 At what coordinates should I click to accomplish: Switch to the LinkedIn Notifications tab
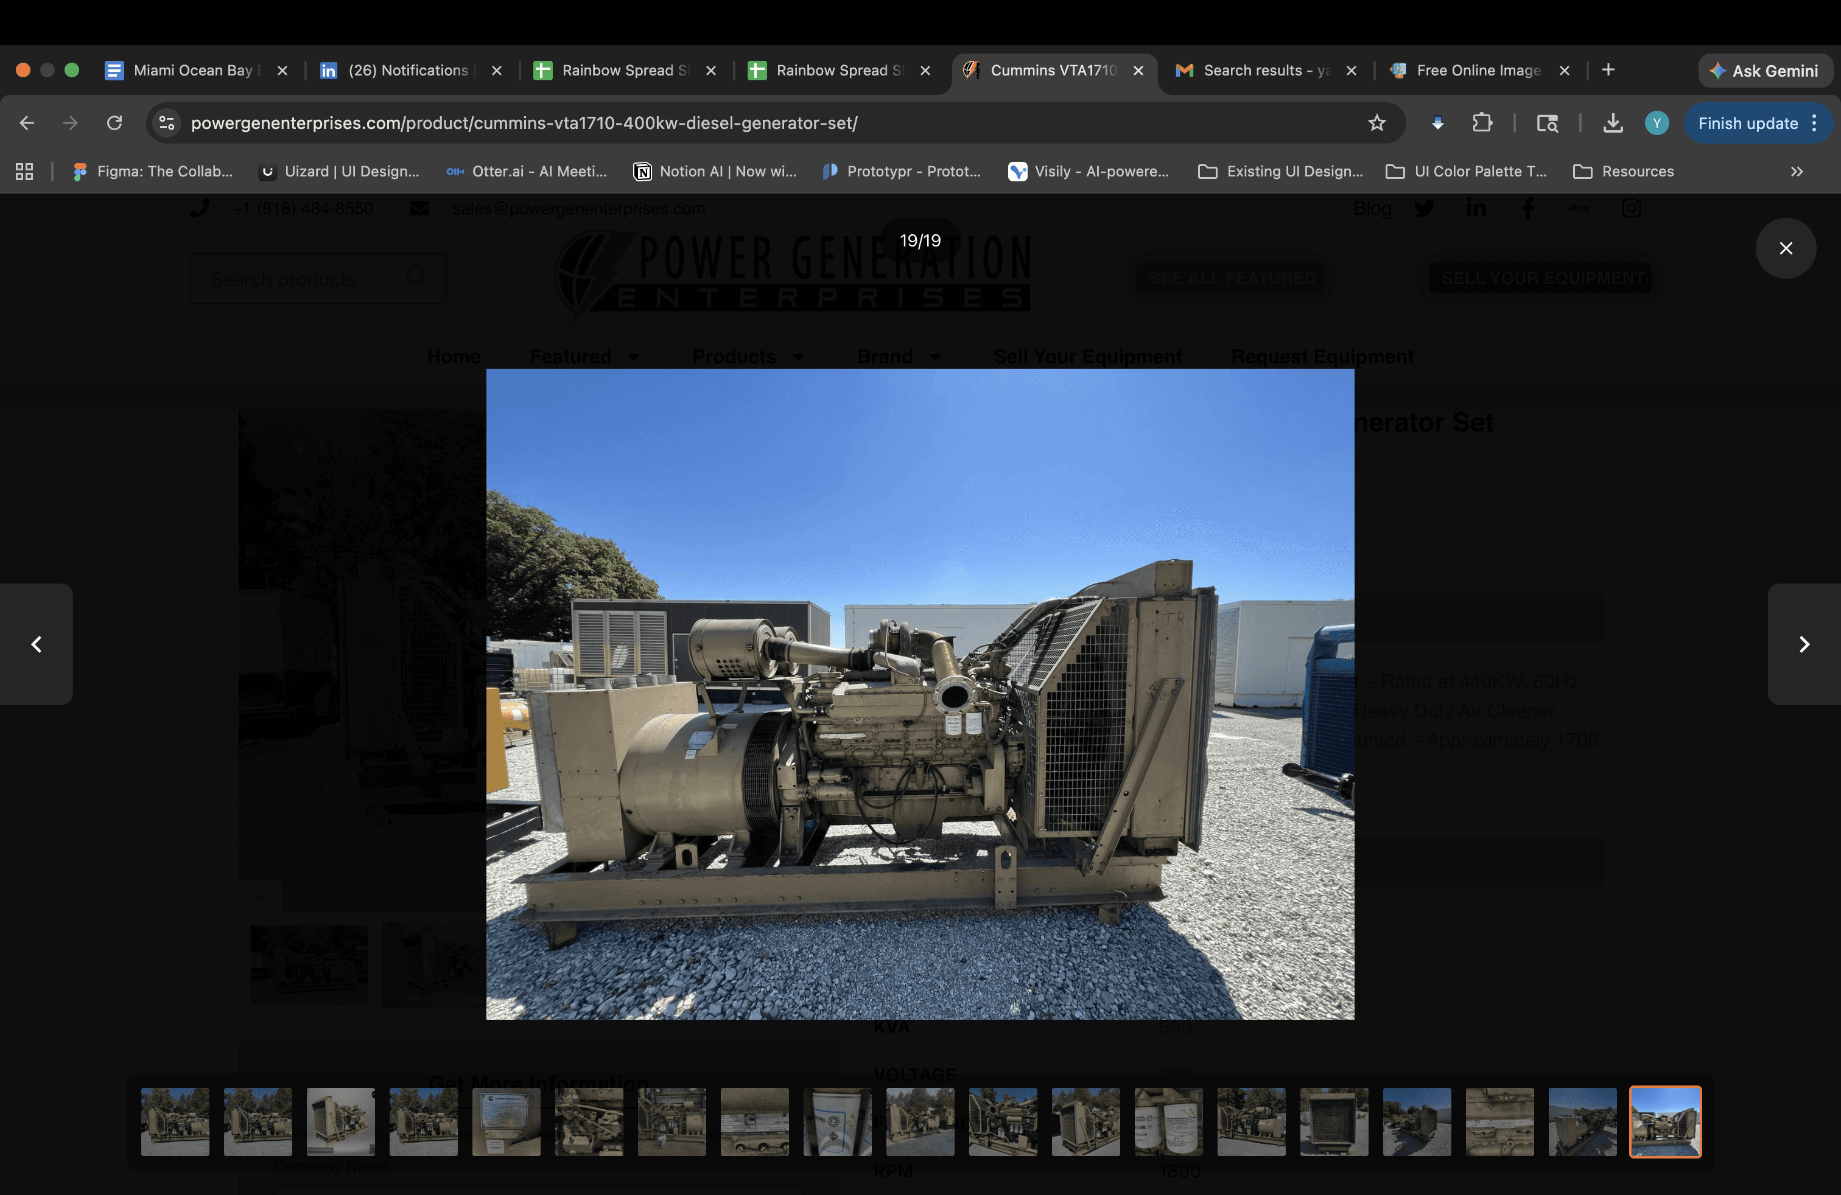click(x=408, y=71)
